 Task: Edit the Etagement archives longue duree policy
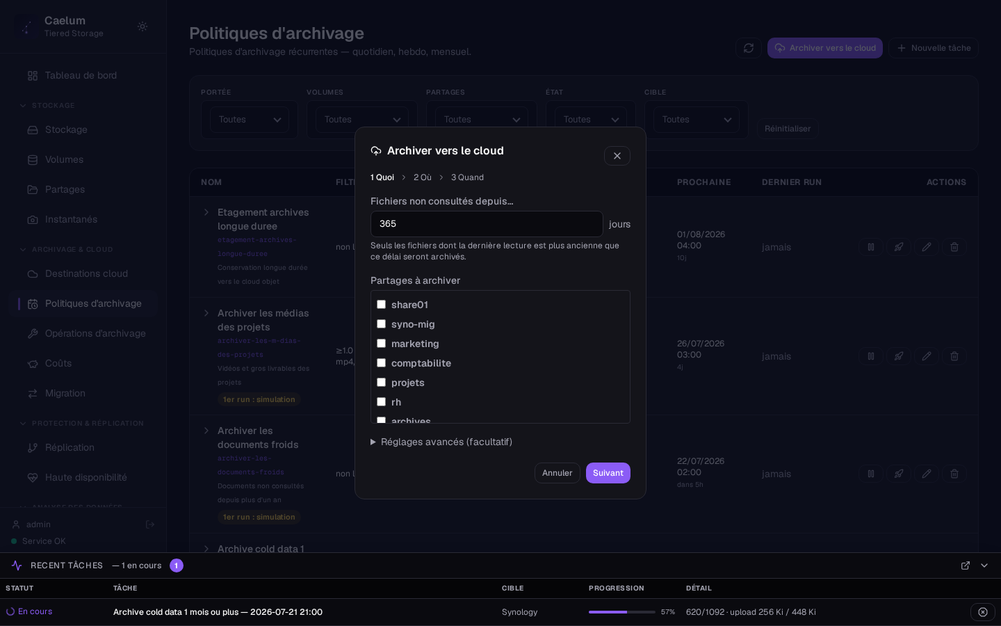click(927, 247)
